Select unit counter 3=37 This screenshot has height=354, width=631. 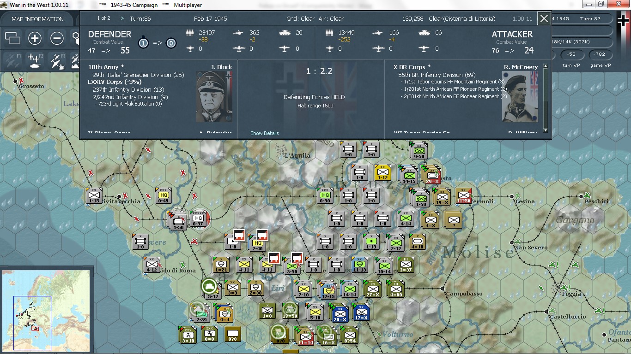click(406, 265)
